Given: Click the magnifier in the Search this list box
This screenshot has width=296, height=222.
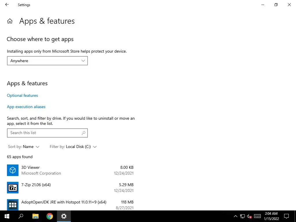Looking at the screenshot, I should point(84,133).
